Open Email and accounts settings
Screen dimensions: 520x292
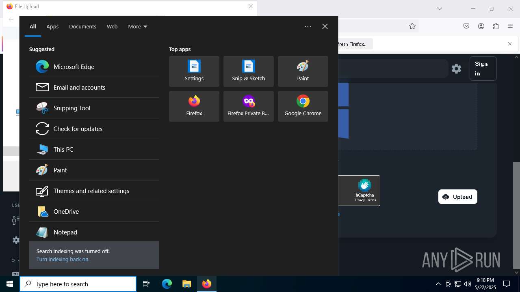[94, 87]
